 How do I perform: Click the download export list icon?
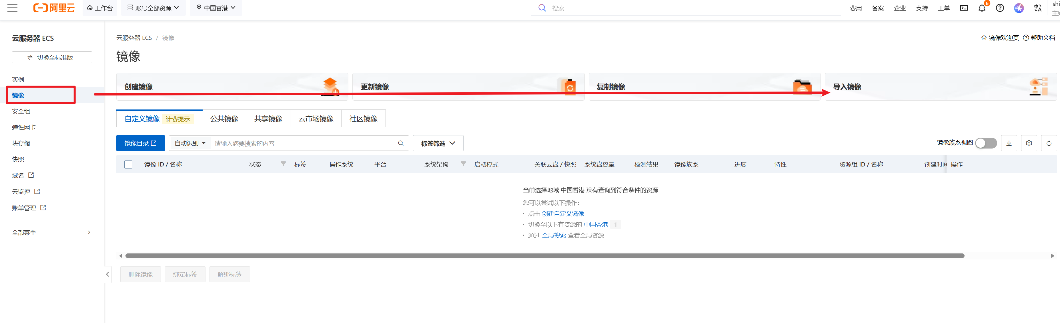coord(1009,143)
